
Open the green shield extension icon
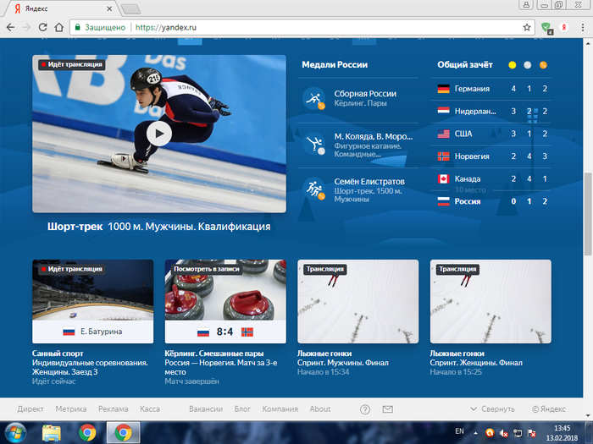tap(546, 28)
